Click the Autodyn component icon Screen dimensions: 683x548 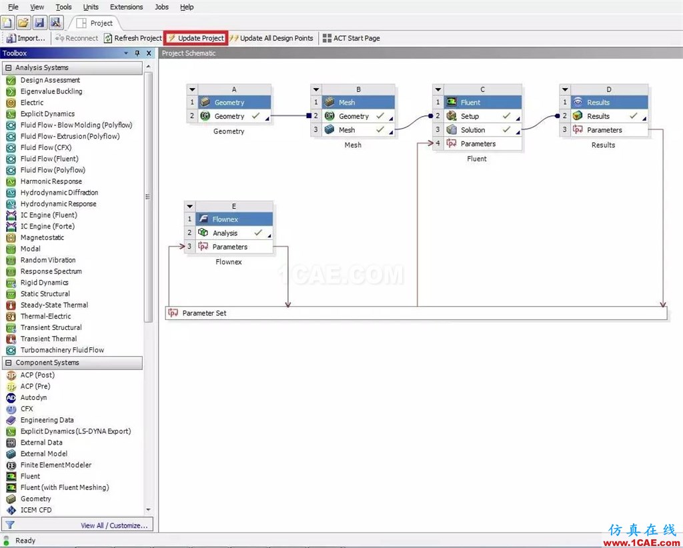pyautogui.click(x=11, y=397)
